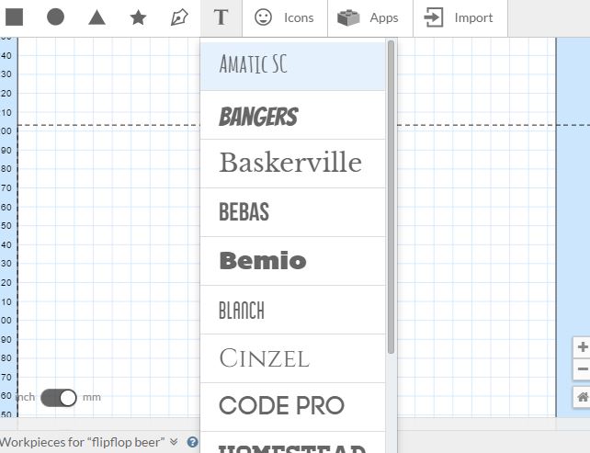Toggle the inch/mm unit switch
This screenshot has width=590, height=453.
(x=59, y=398)
